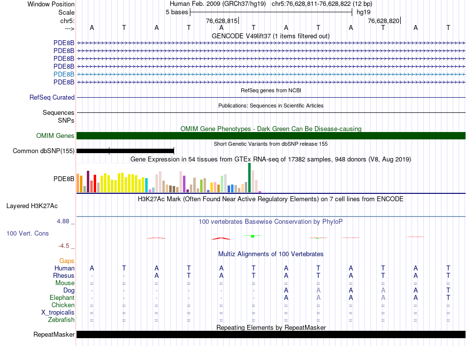Select the Zebrafish alignment row label

(x=61, y=319)
